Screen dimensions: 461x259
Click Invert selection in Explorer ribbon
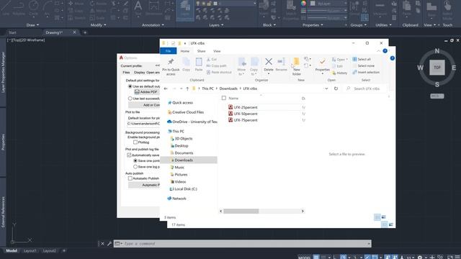click(x=366, y=72)
